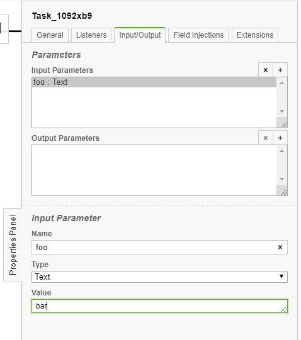Image resolution: width=301 pixels, height=340 pixels.
Task: Select the 'foo : Text' parameter entry
Action: coord(154,82)
